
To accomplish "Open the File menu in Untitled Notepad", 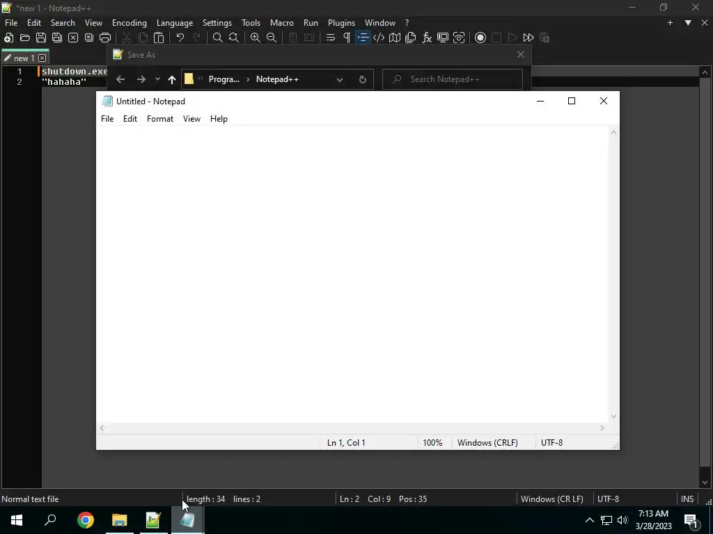I will [107, 118].
